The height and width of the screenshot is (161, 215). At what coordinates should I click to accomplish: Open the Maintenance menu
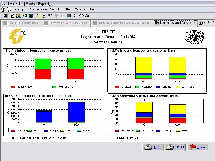click(38, 9)
